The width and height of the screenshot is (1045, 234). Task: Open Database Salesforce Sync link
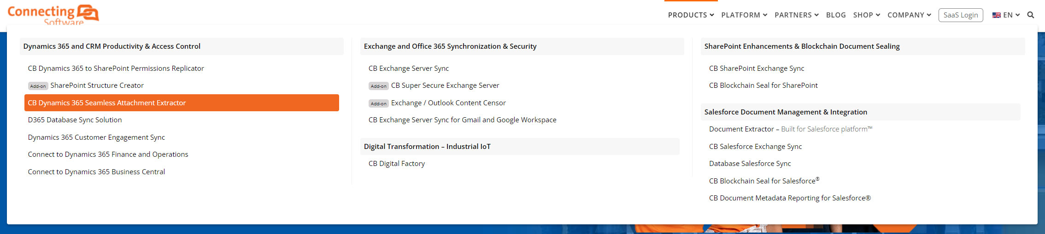click(750, 164)
